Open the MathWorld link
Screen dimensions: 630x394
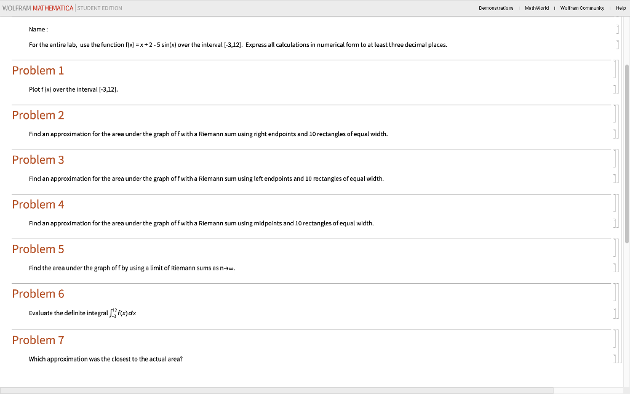(x=538, y=8)
